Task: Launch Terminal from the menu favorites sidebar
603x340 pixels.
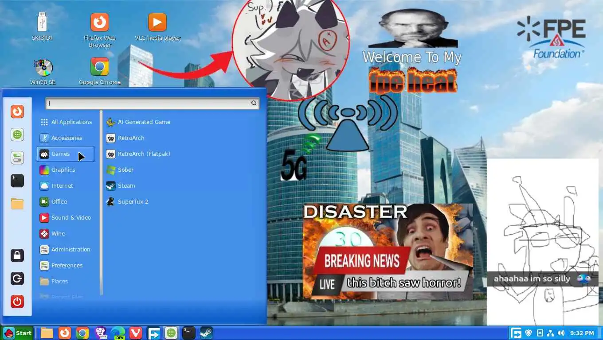Action: [x=17, y=181]
